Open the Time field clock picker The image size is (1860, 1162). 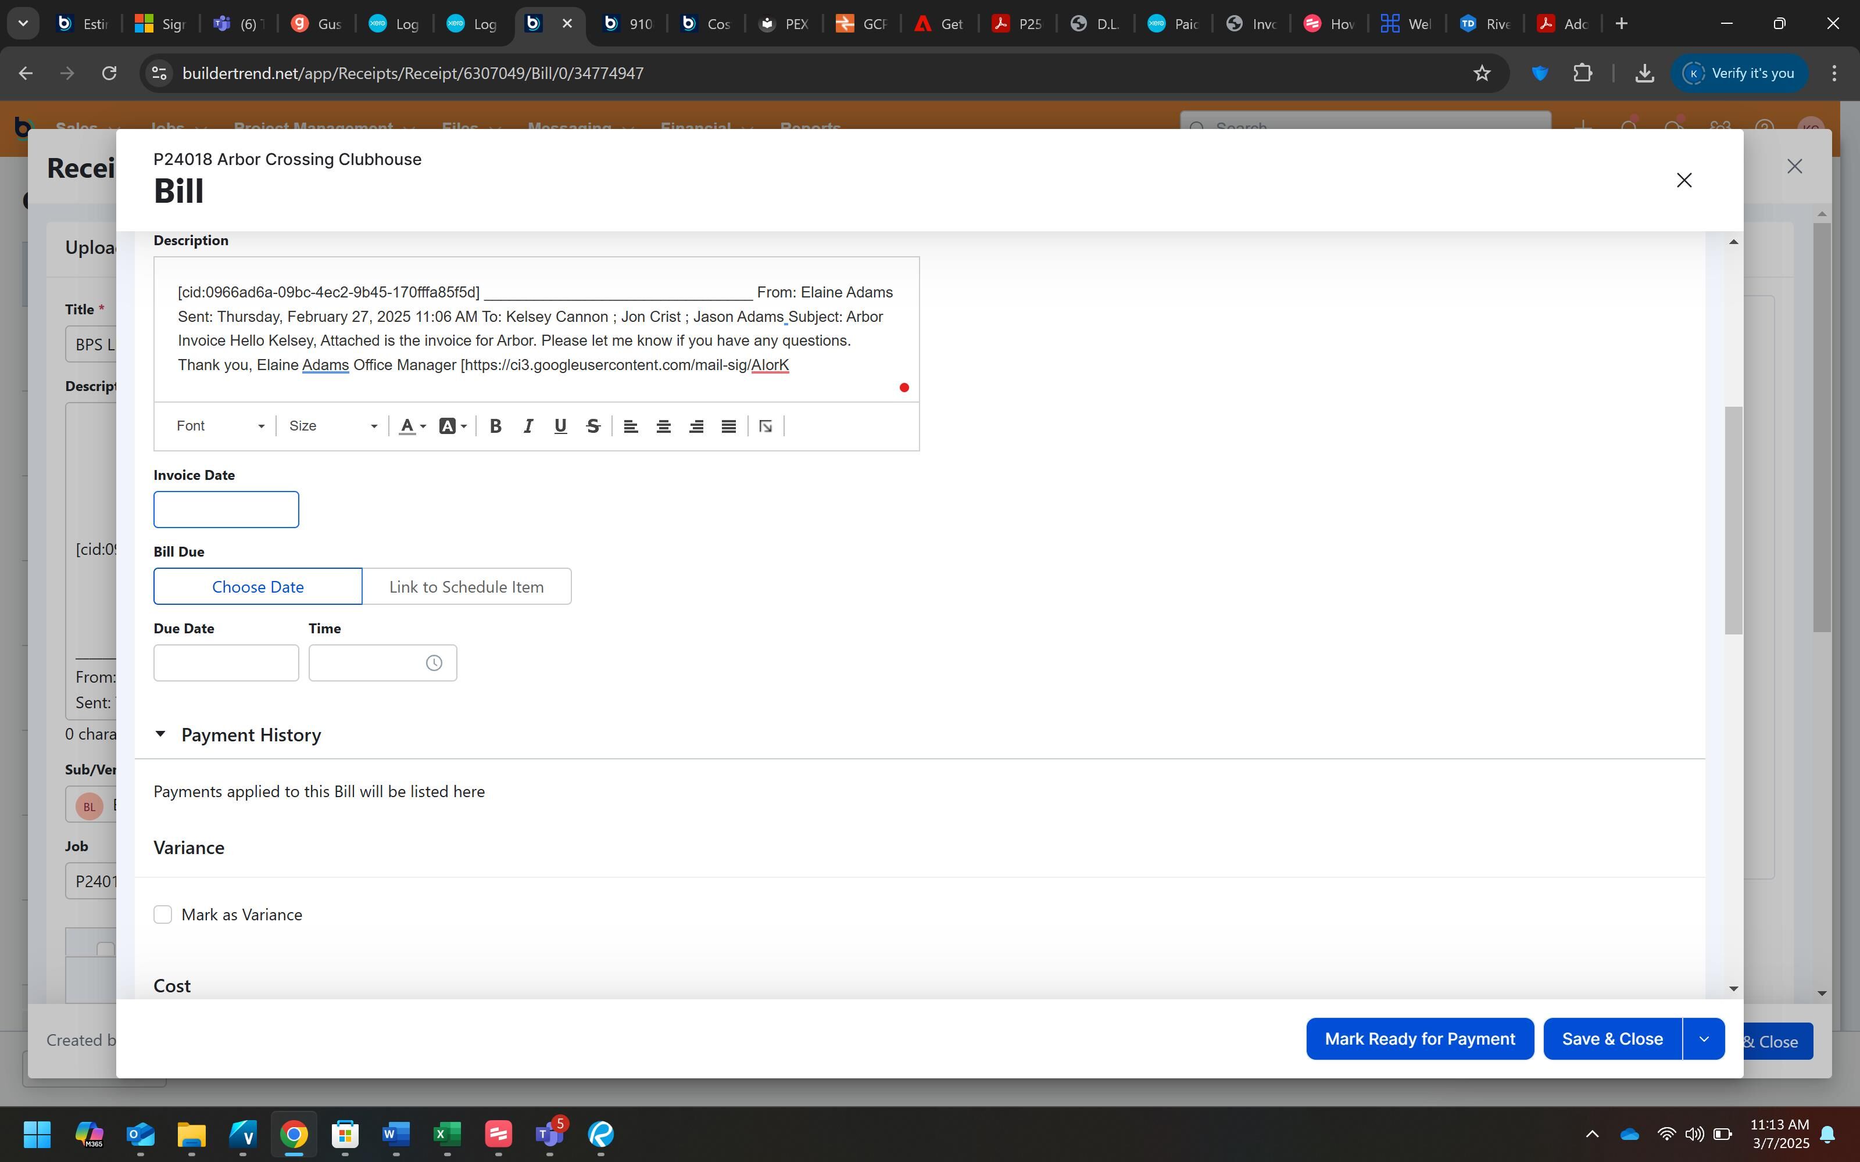point(434,664)
